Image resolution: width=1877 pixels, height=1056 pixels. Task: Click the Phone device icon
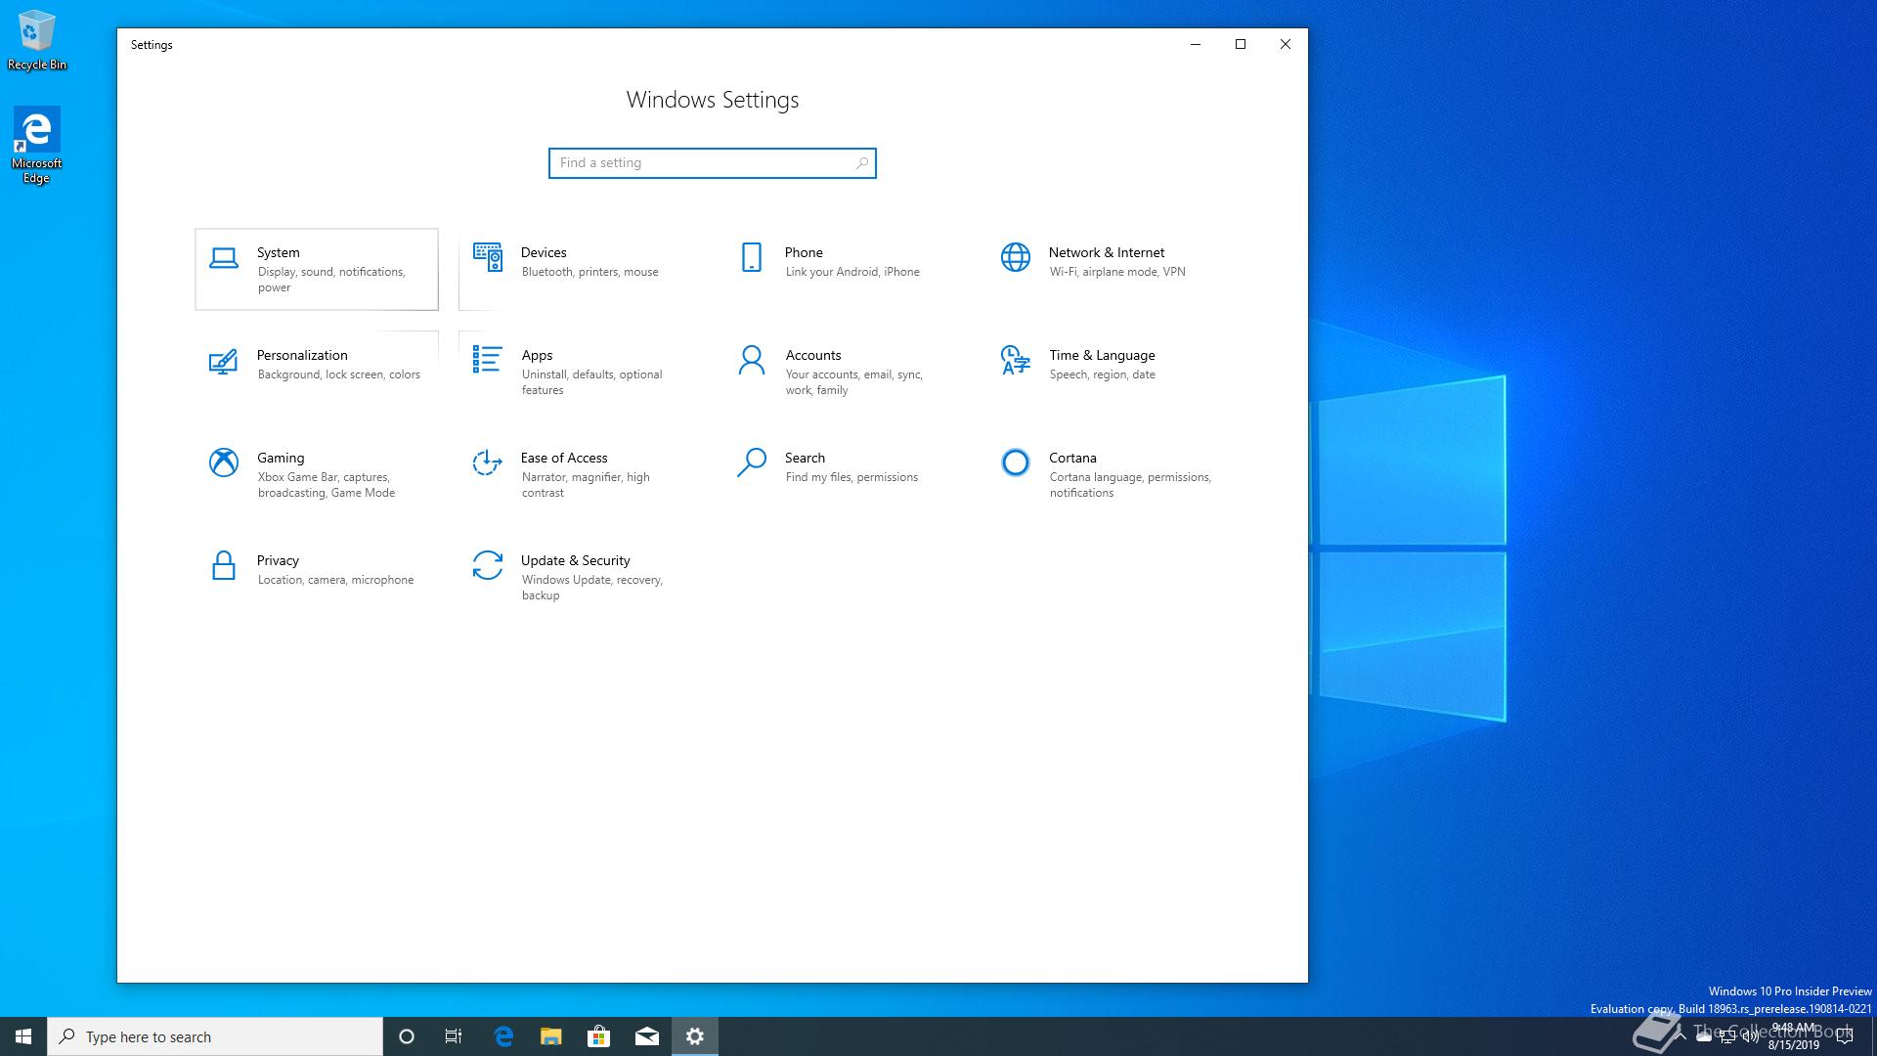tap(752, 257)
